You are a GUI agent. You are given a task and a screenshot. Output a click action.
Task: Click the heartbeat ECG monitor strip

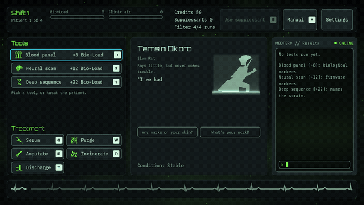(182, 188)
